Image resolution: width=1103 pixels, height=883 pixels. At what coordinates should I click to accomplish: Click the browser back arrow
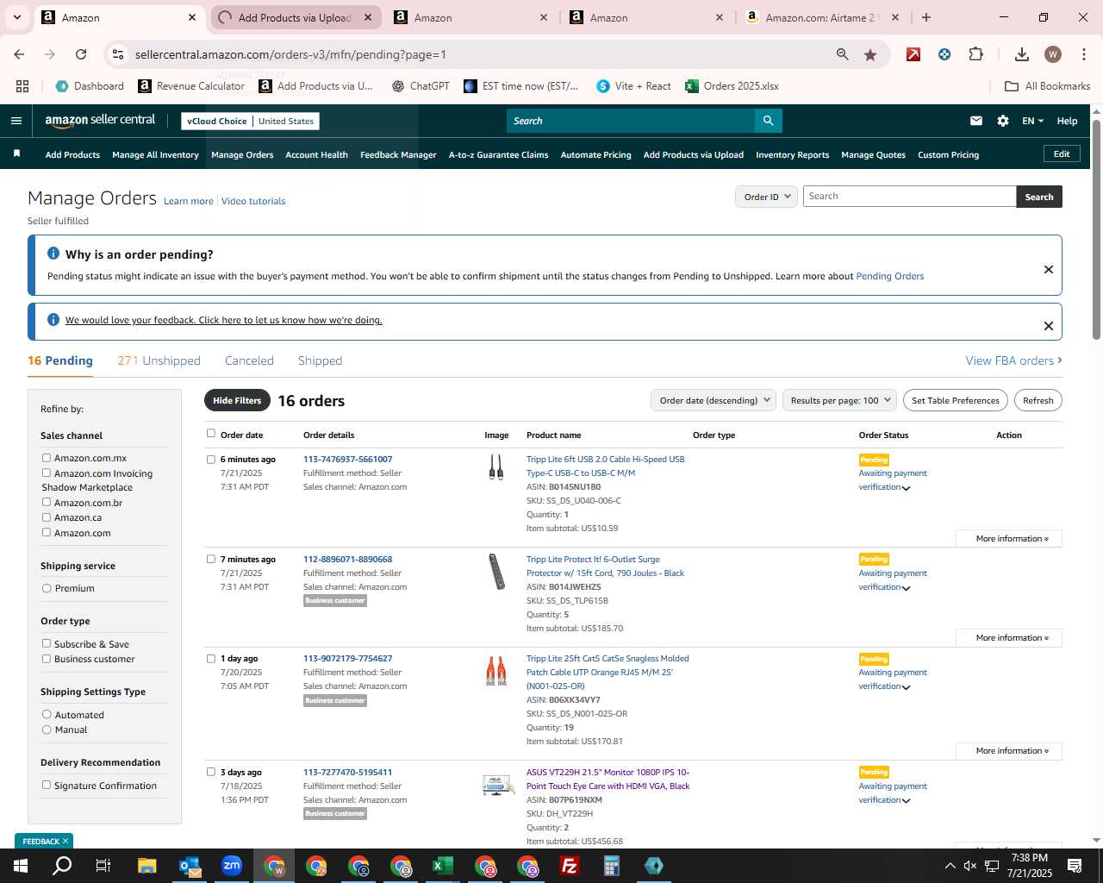point(19,54)
